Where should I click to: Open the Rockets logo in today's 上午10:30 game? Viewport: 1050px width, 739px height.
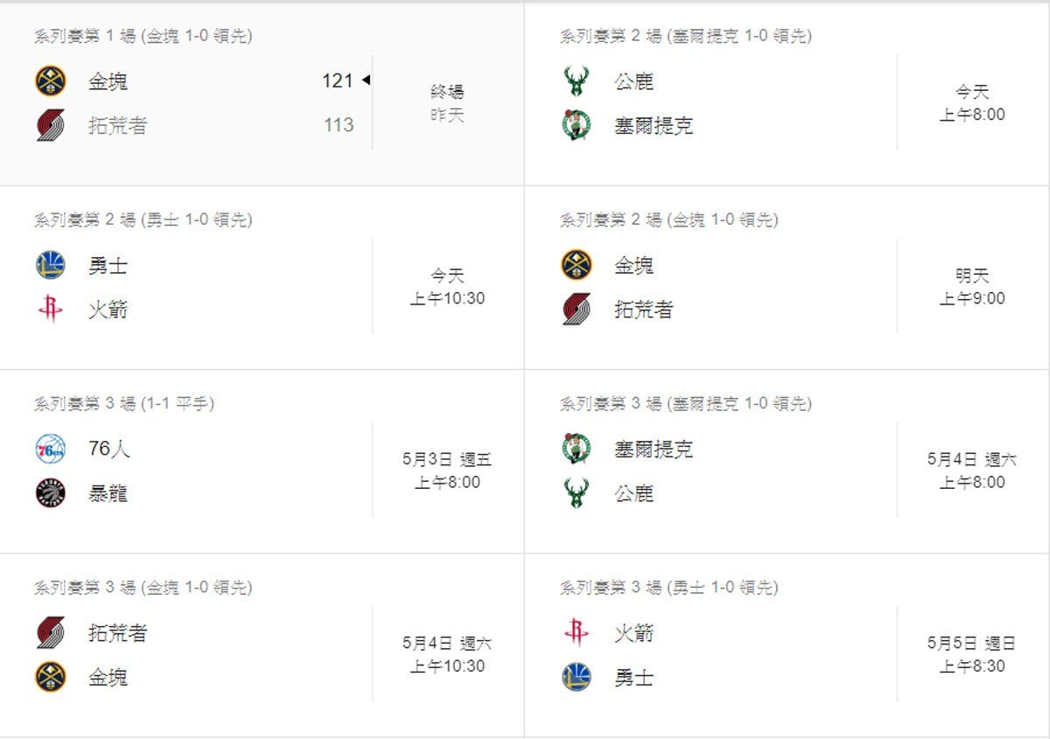(51, 310)
